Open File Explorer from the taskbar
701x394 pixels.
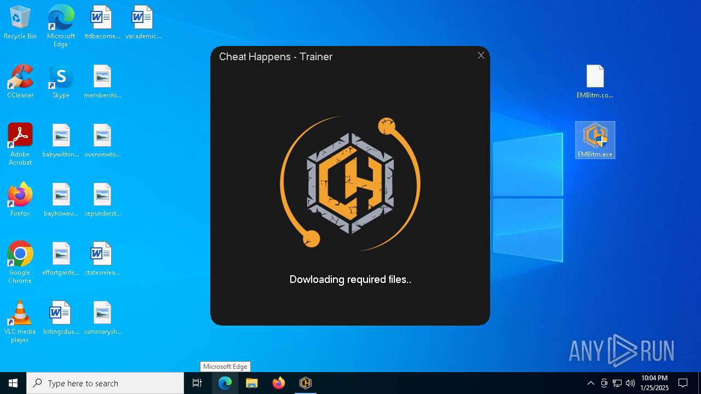point(252,383)
